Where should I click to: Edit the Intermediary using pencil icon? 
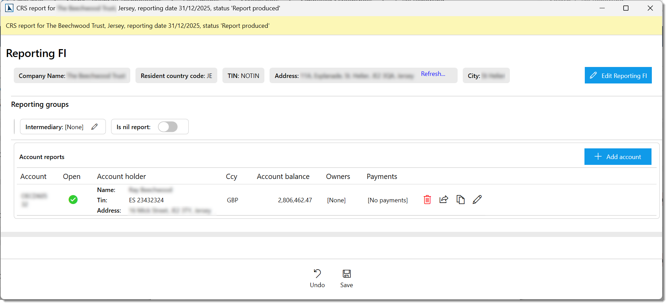[95, 127]
